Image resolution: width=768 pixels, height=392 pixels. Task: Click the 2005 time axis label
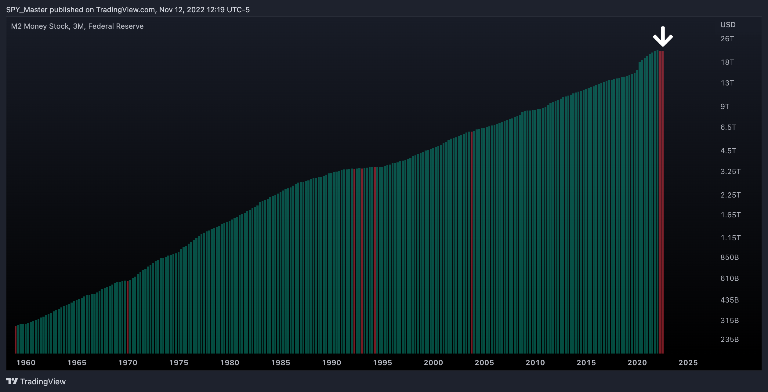pyautogui.click(x=484, y=363)
